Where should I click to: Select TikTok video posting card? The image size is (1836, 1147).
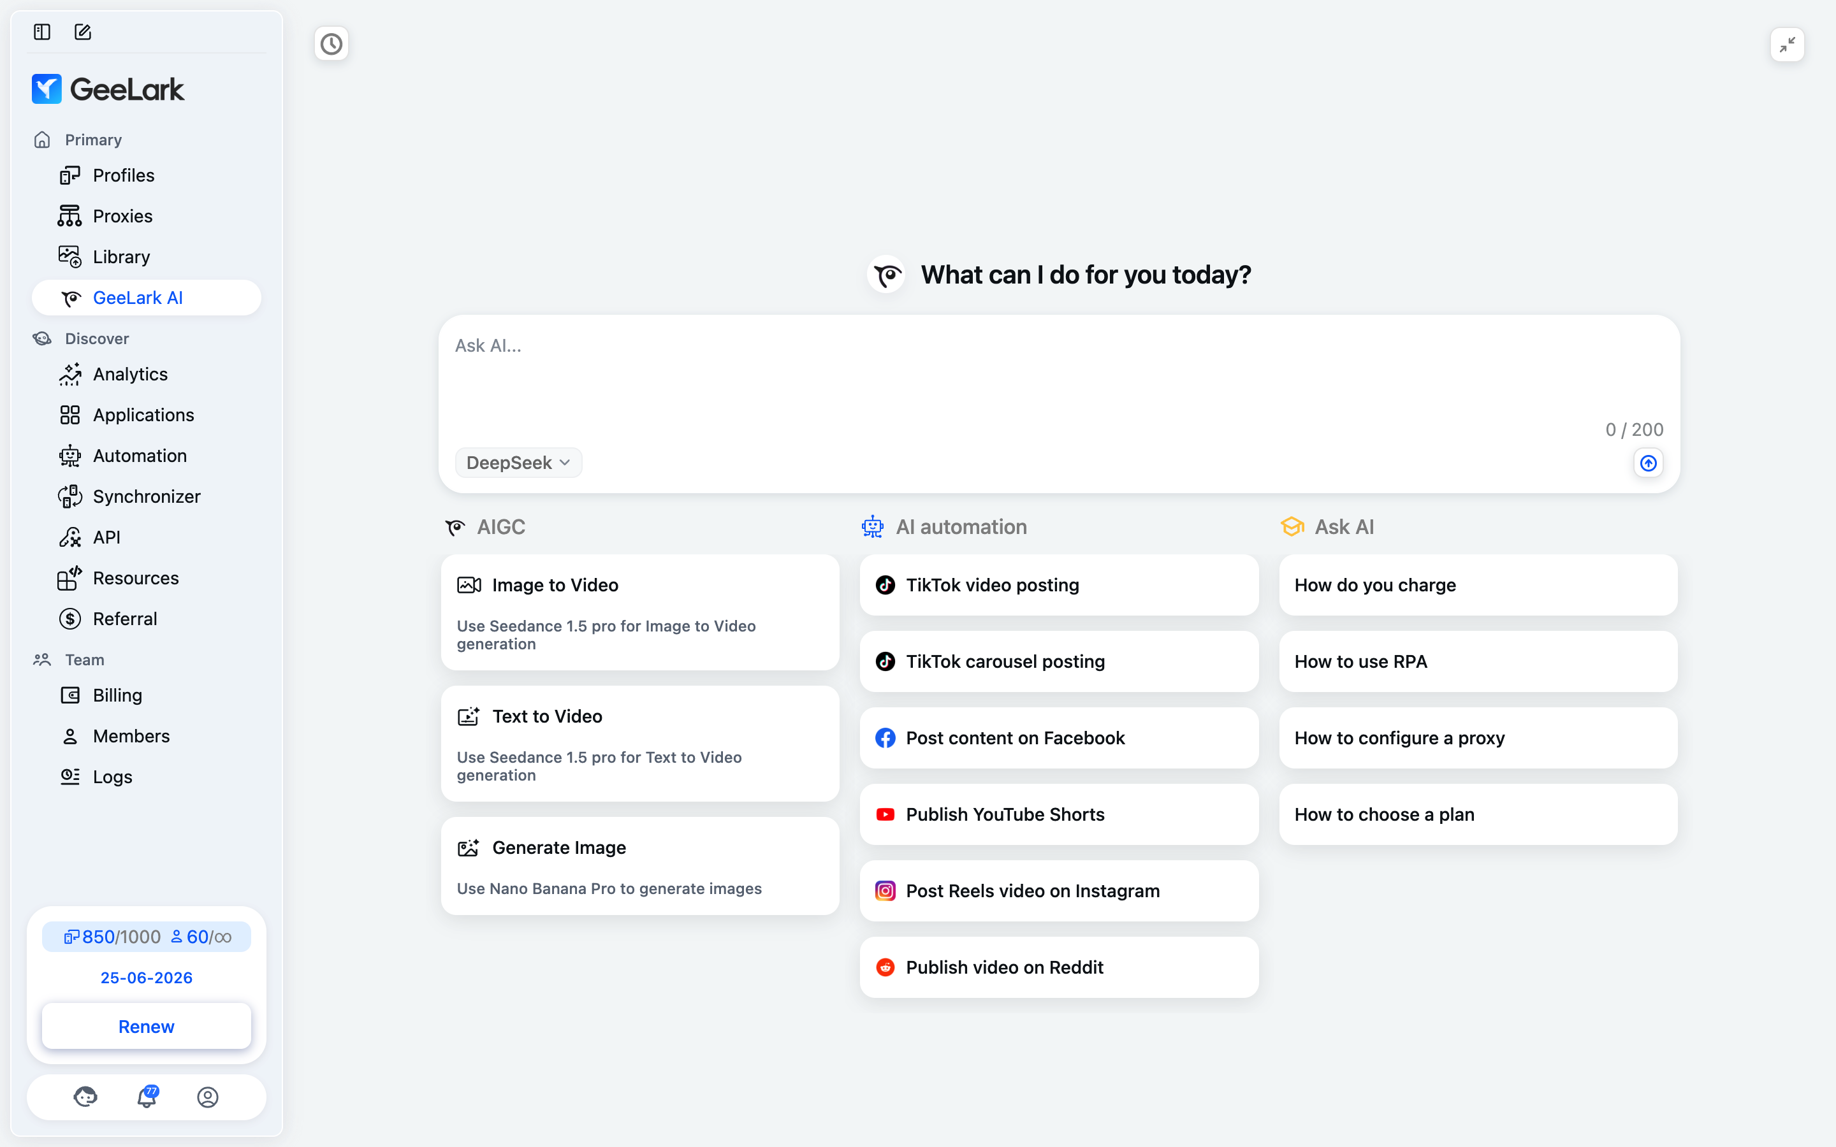point(1058,585)
